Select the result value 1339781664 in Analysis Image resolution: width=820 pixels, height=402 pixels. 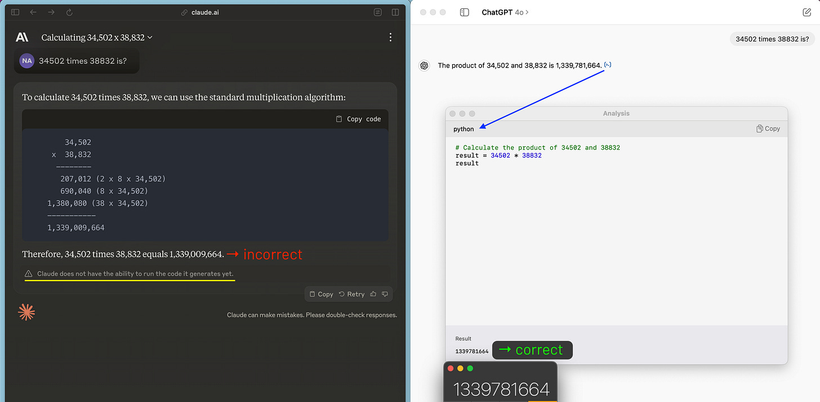pyautogui.click(x=472, y=351)
